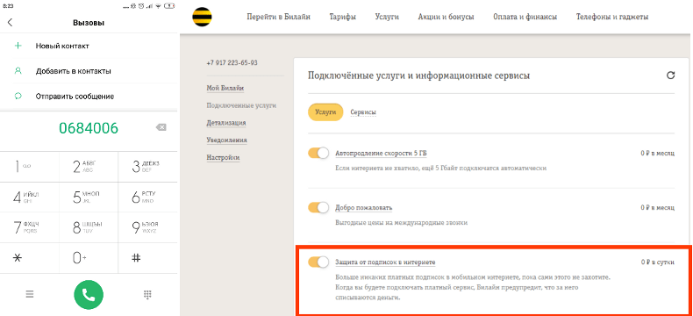Dial digit 8 on keypad
This screenshot has width=693, height=316.
(x=89, y=227)
